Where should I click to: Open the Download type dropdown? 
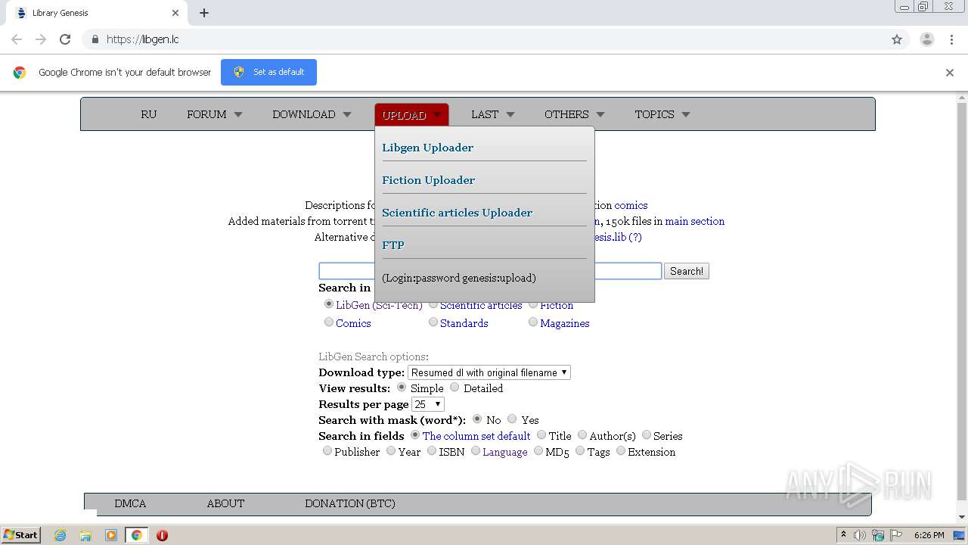pos(489,372)
